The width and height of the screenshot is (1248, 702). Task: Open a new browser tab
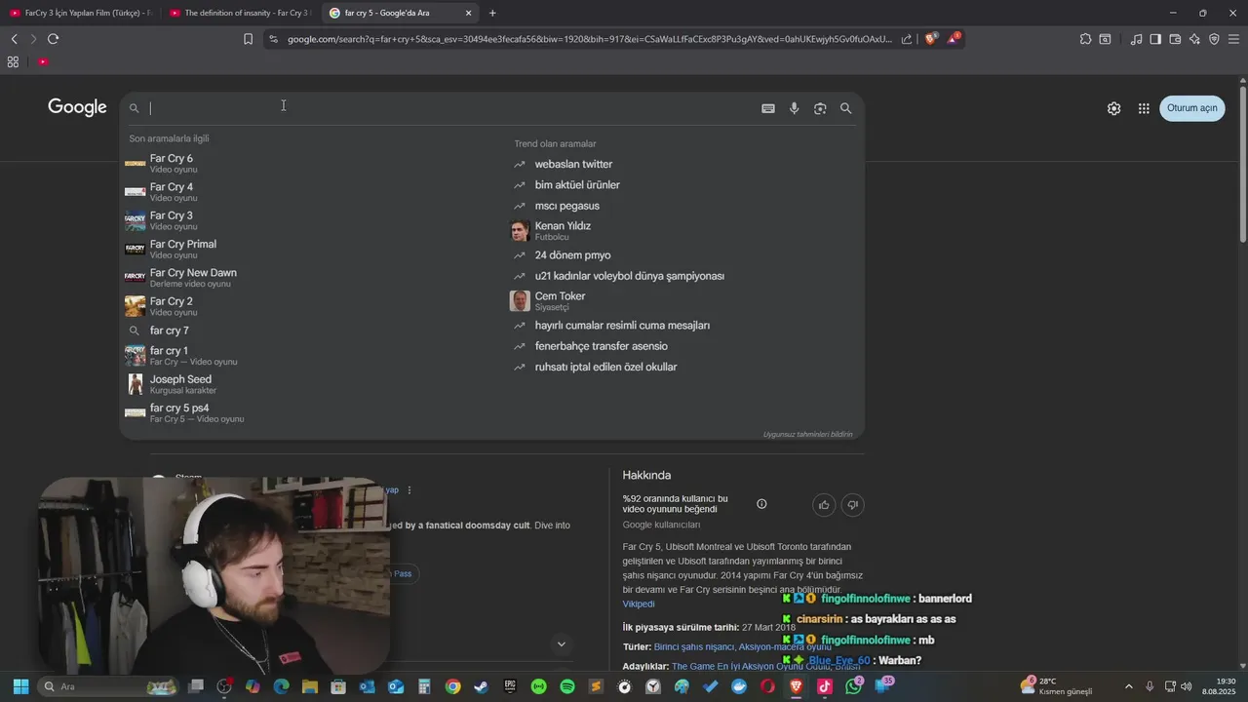(492, 13)
